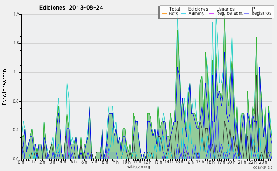
Task: Click the 0.0 y-axis value
Action: click(x=16, y=159)
